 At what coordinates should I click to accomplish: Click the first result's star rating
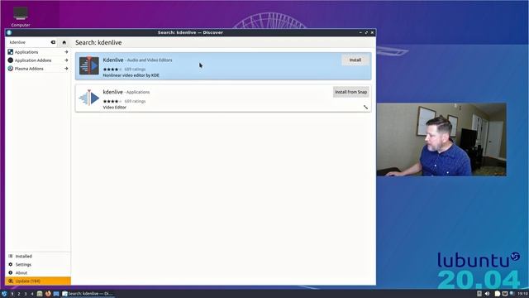coord(112,70)
